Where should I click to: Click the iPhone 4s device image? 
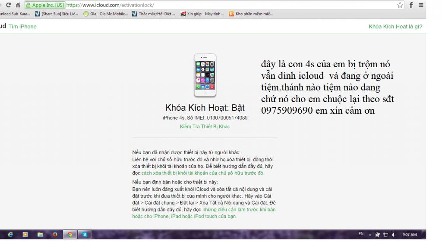click(x=205, y=75)
